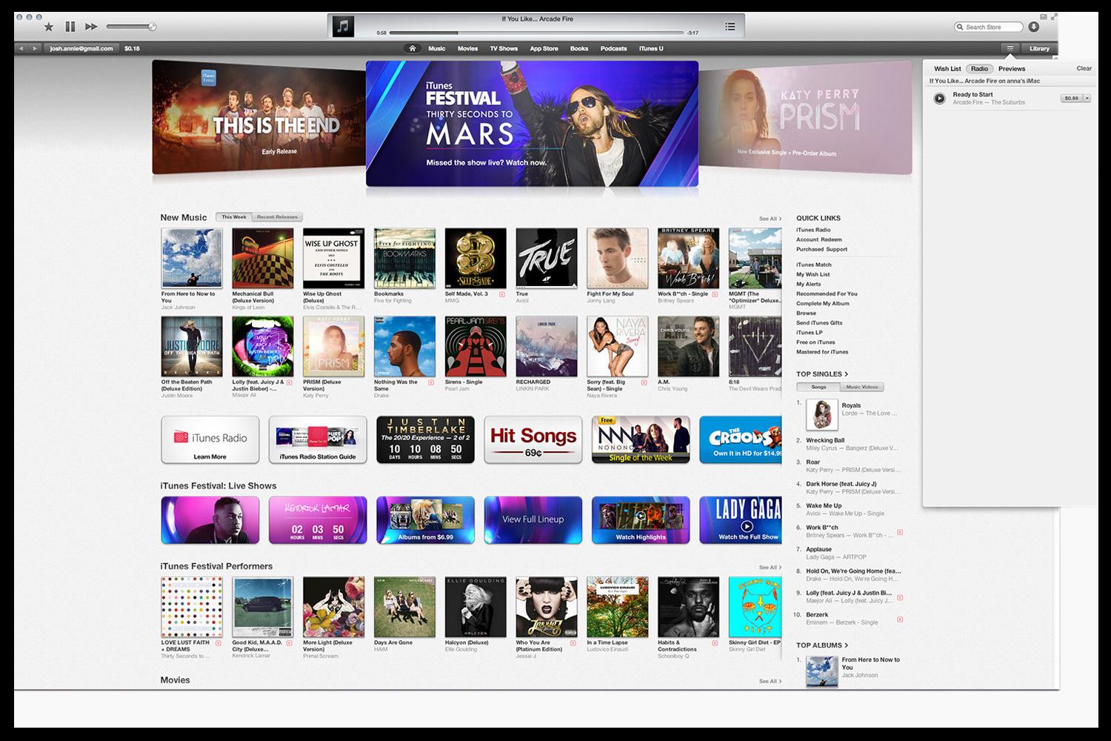Open the downloads arrow icon

coord(1034,27)
